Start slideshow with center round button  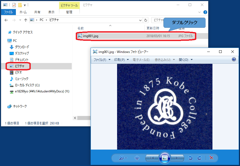[x=165, y=158]
